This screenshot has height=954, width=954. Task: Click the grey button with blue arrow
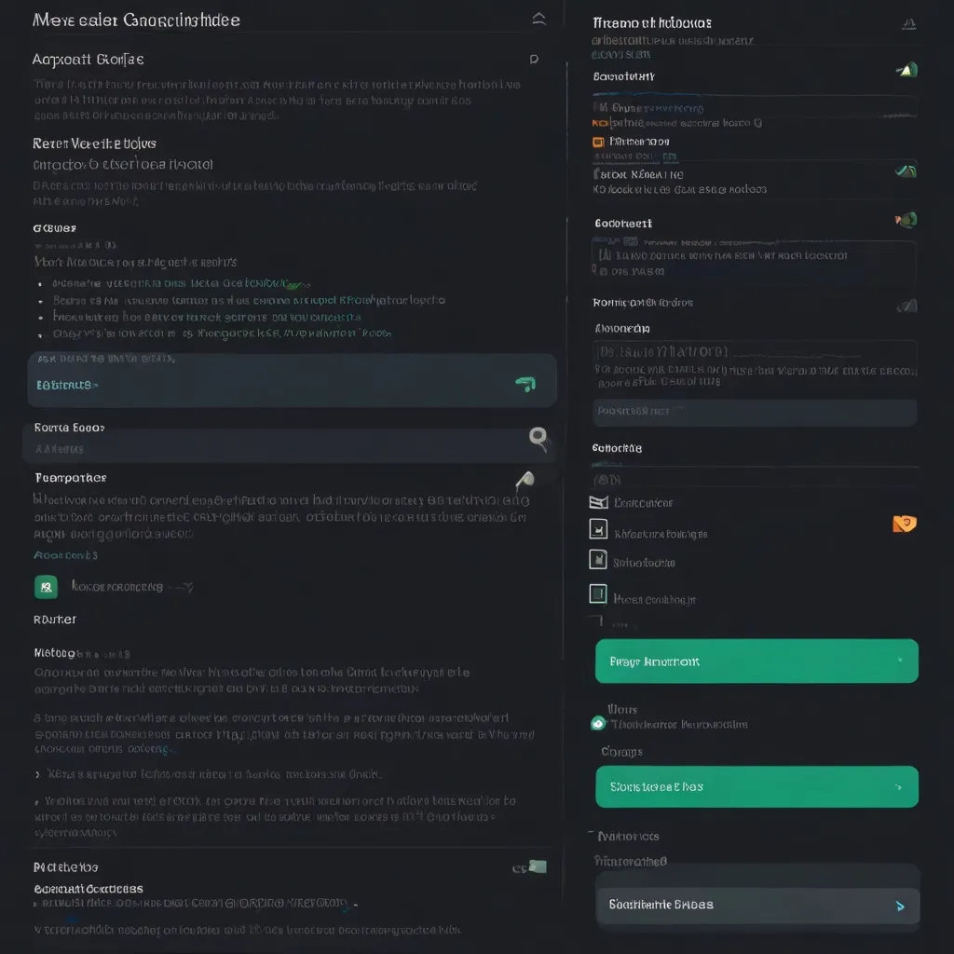click(756, 905)
